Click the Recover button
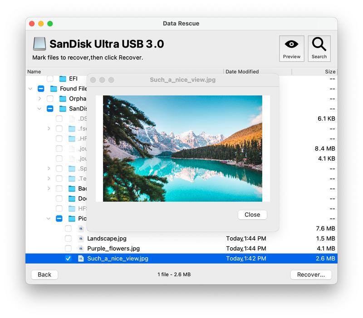The width and height of the screenshot is (363, 318). tap(310, 275)
